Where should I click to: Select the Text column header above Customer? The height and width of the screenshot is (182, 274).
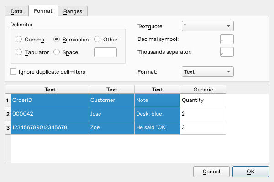(x=112, y=90)
